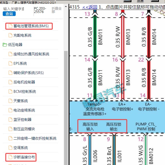Click connector pin number 22
Viewport: 165px width, 165px height.
[x=141, y=60]
